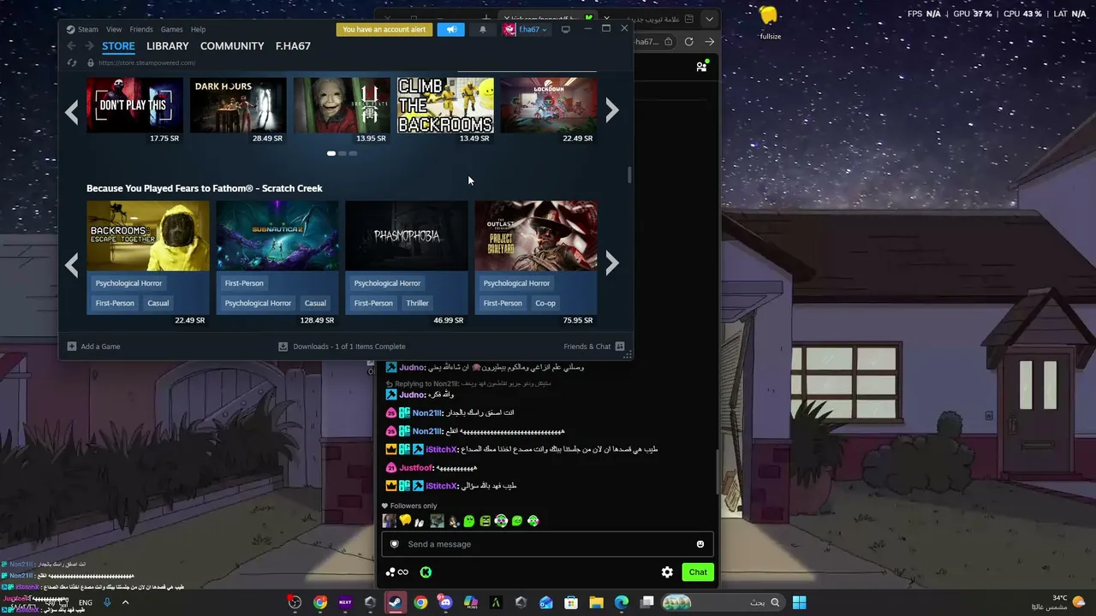
Task: Switch to the COMMUNITY tab in Steam
Action: (232, 46)
